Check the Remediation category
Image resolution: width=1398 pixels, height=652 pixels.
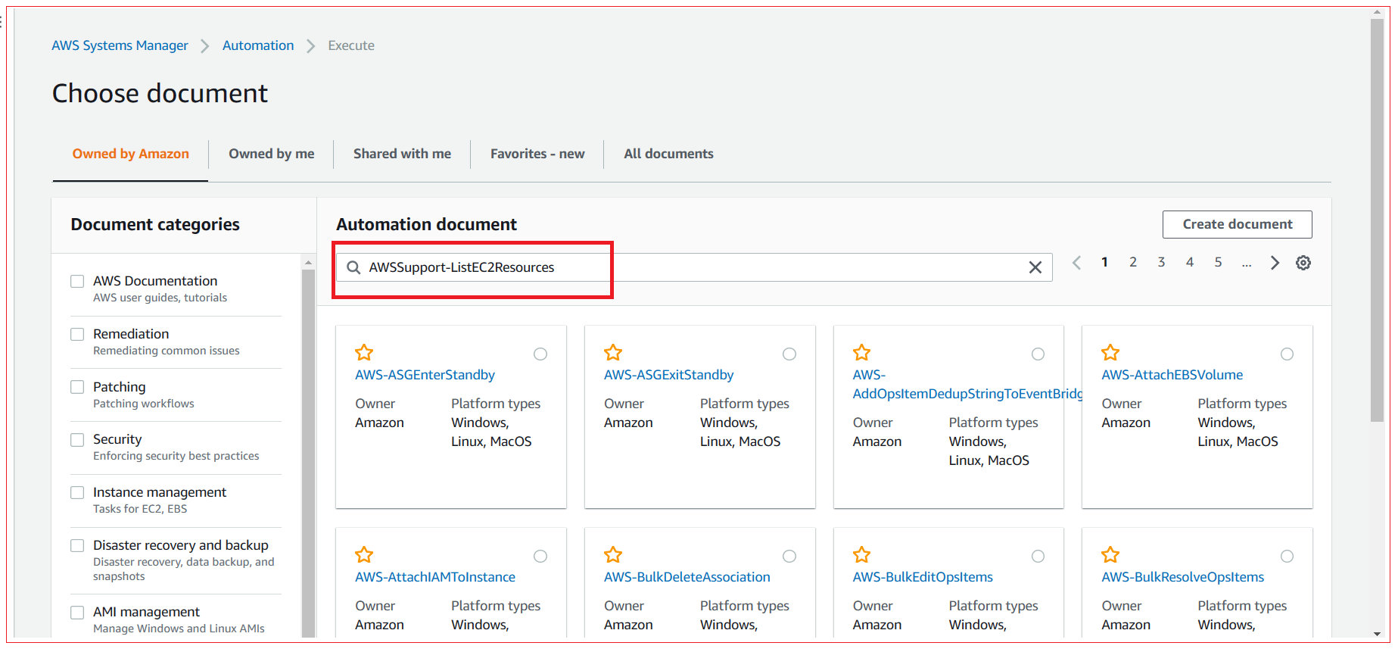77,335
